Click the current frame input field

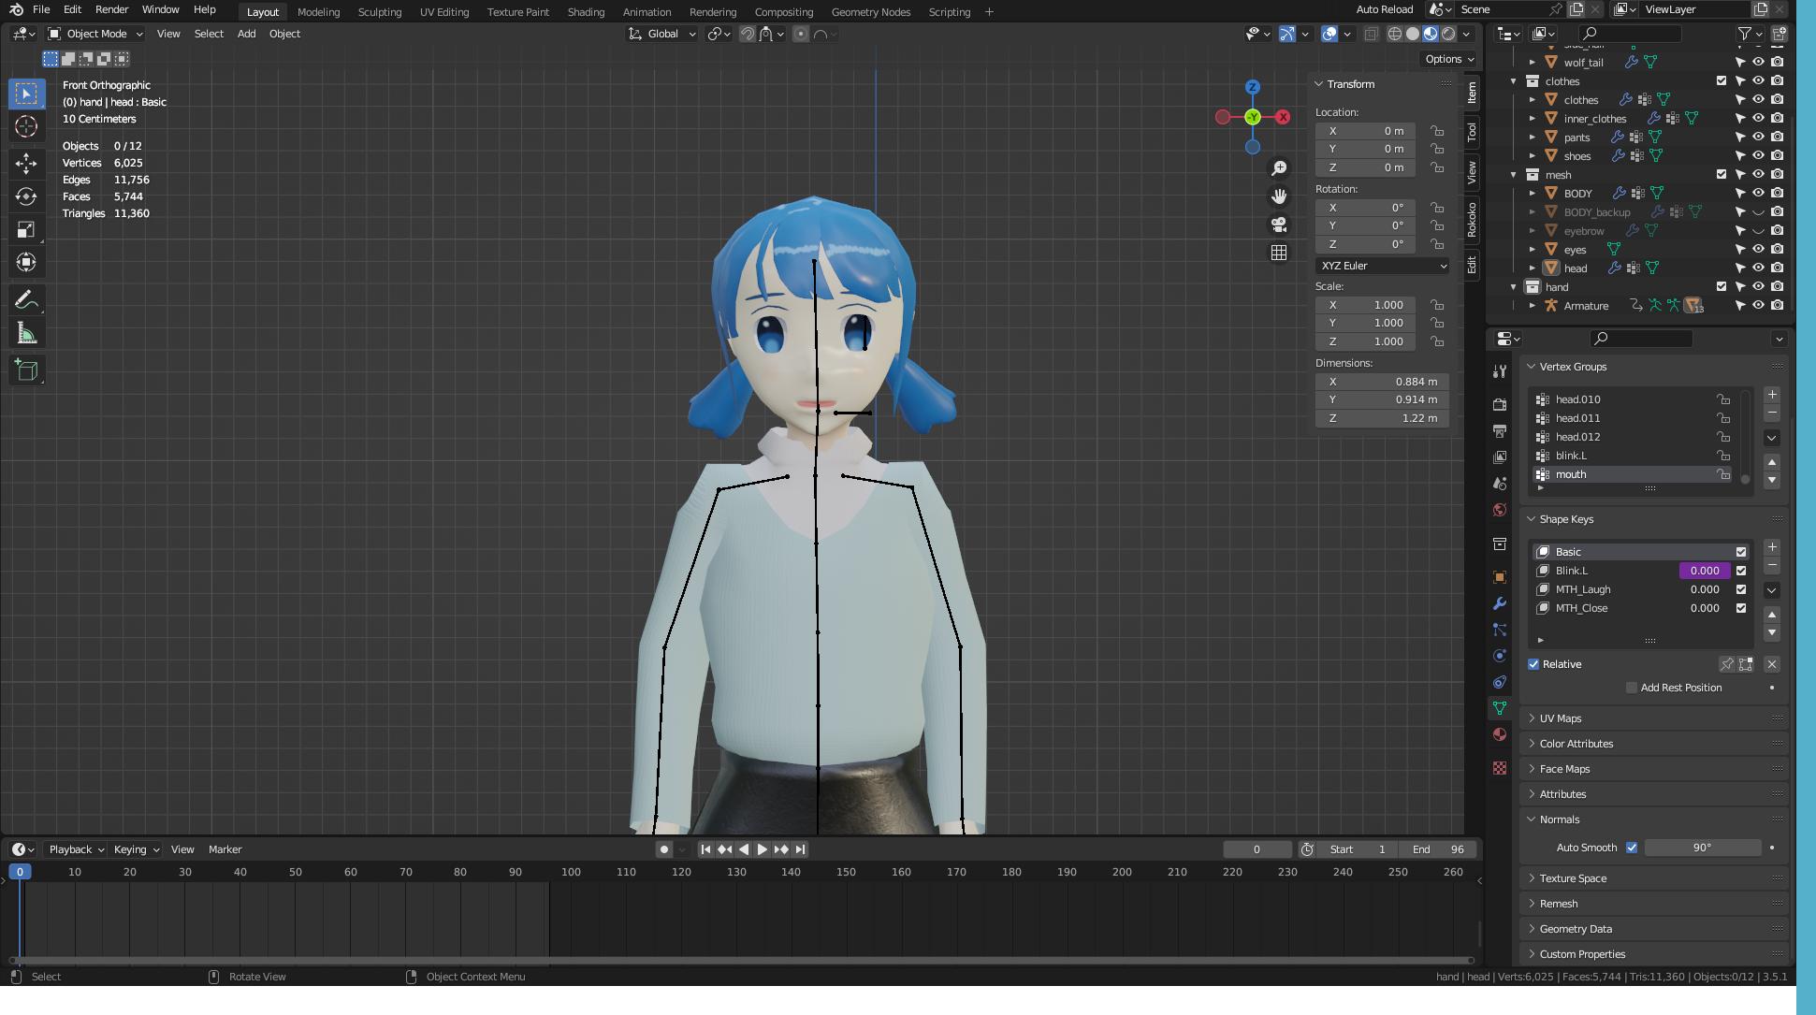[x=1256, y=849]
